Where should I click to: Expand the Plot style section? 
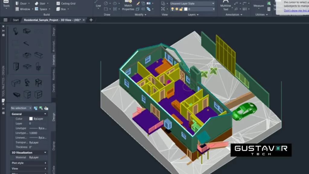pyautogui.click(x=46, y=162)
